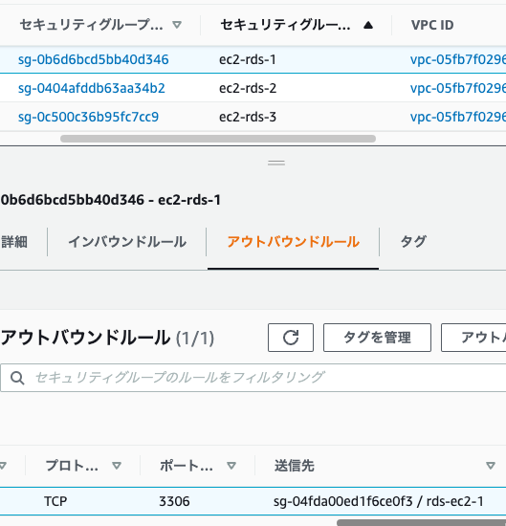Screen dimensions: 506x526
Task: Select the アウトバウンドルール tab
Action: point(293,242)
